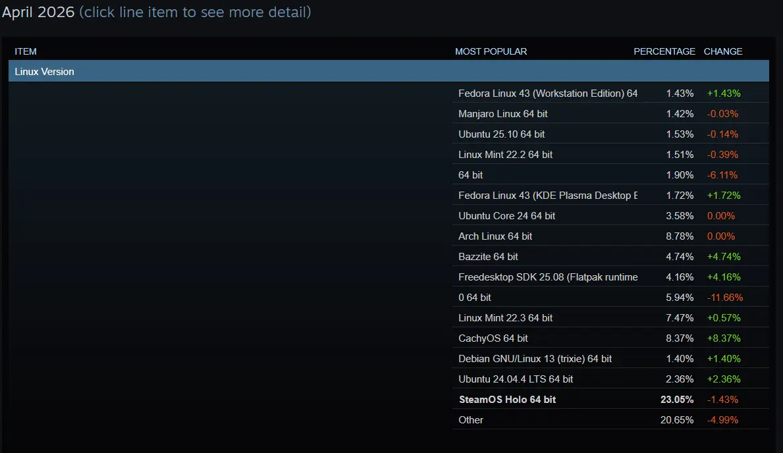Click the -11.66% change value
This screenshot has width=783, height=453.
[725, 298]
